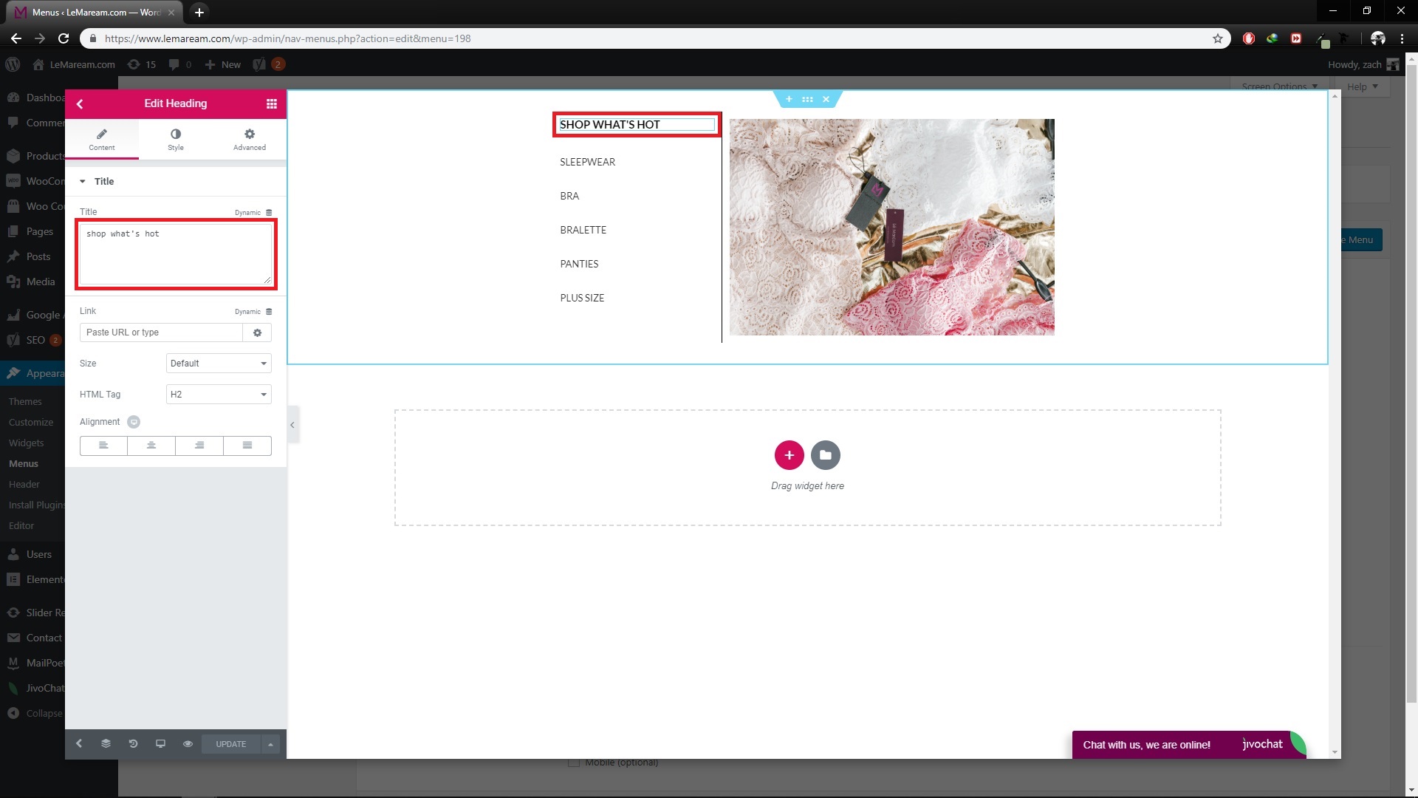Click the PANTIES menu item
This screenshot has width=1418, height=798.
(x=579, y=264)
